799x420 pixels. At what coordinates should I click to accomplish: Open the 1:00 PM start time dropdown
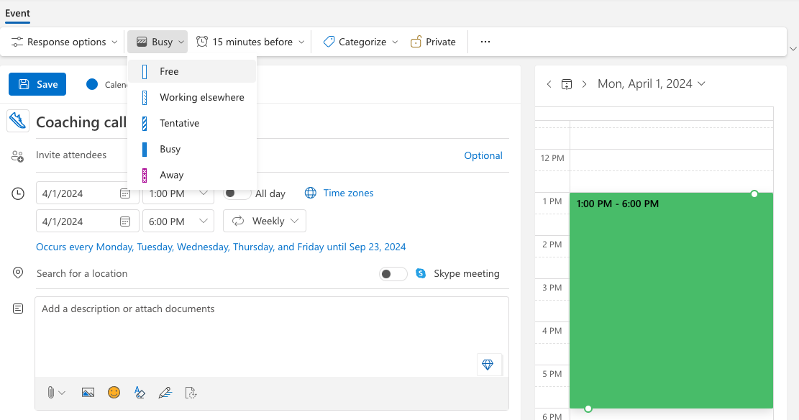pyautogui.click(x=178, y=193)
